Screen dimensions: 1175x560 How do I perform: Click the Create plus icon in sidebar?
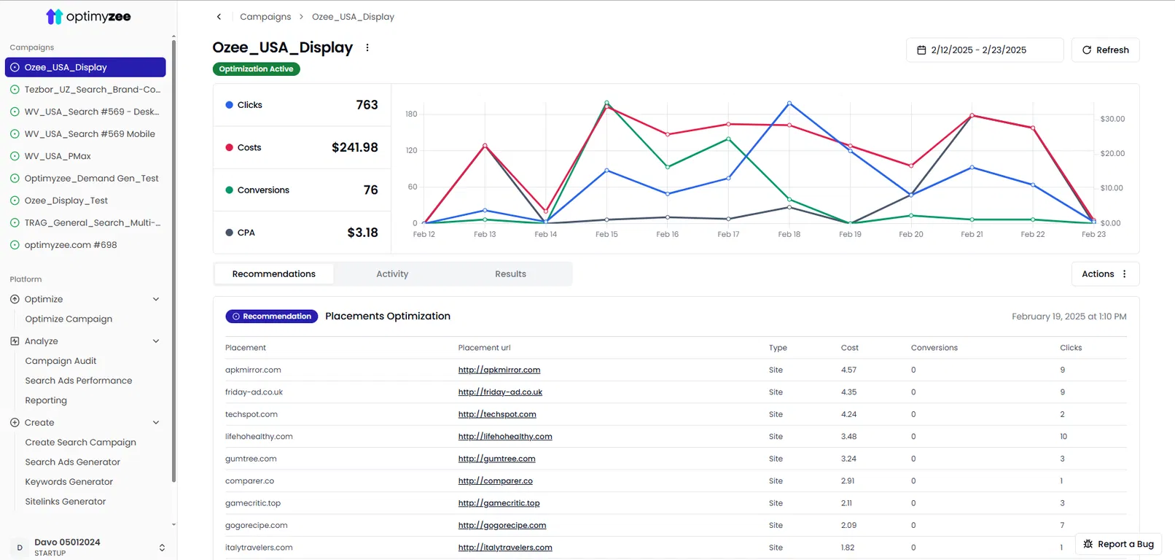(x=15, y=422)
